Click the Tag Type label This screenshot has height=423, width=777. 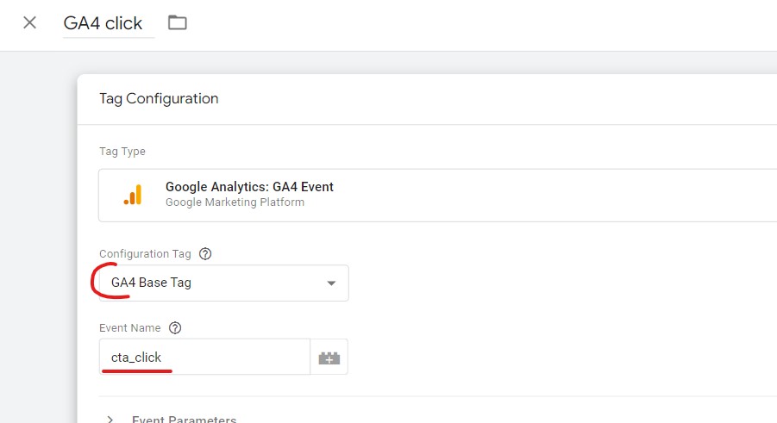point(122,152)
